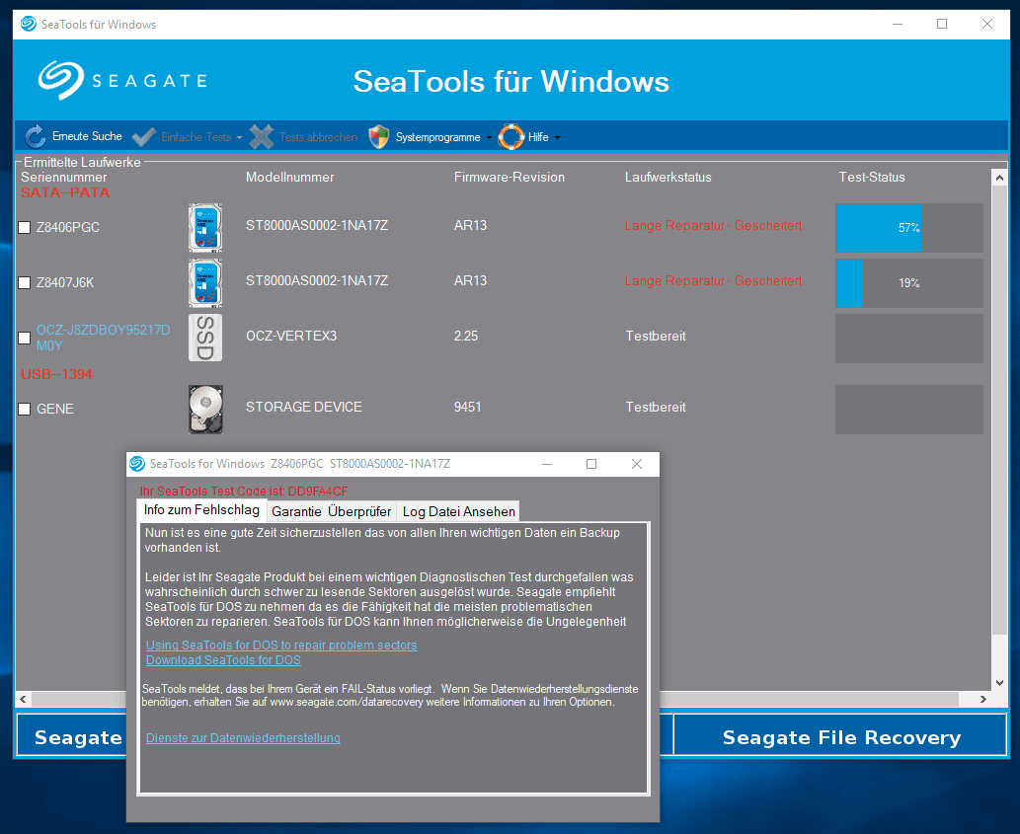1020x834 pixels.
Task: Open Using SeaTools for DOS repair link
Action: pos(281,645)
